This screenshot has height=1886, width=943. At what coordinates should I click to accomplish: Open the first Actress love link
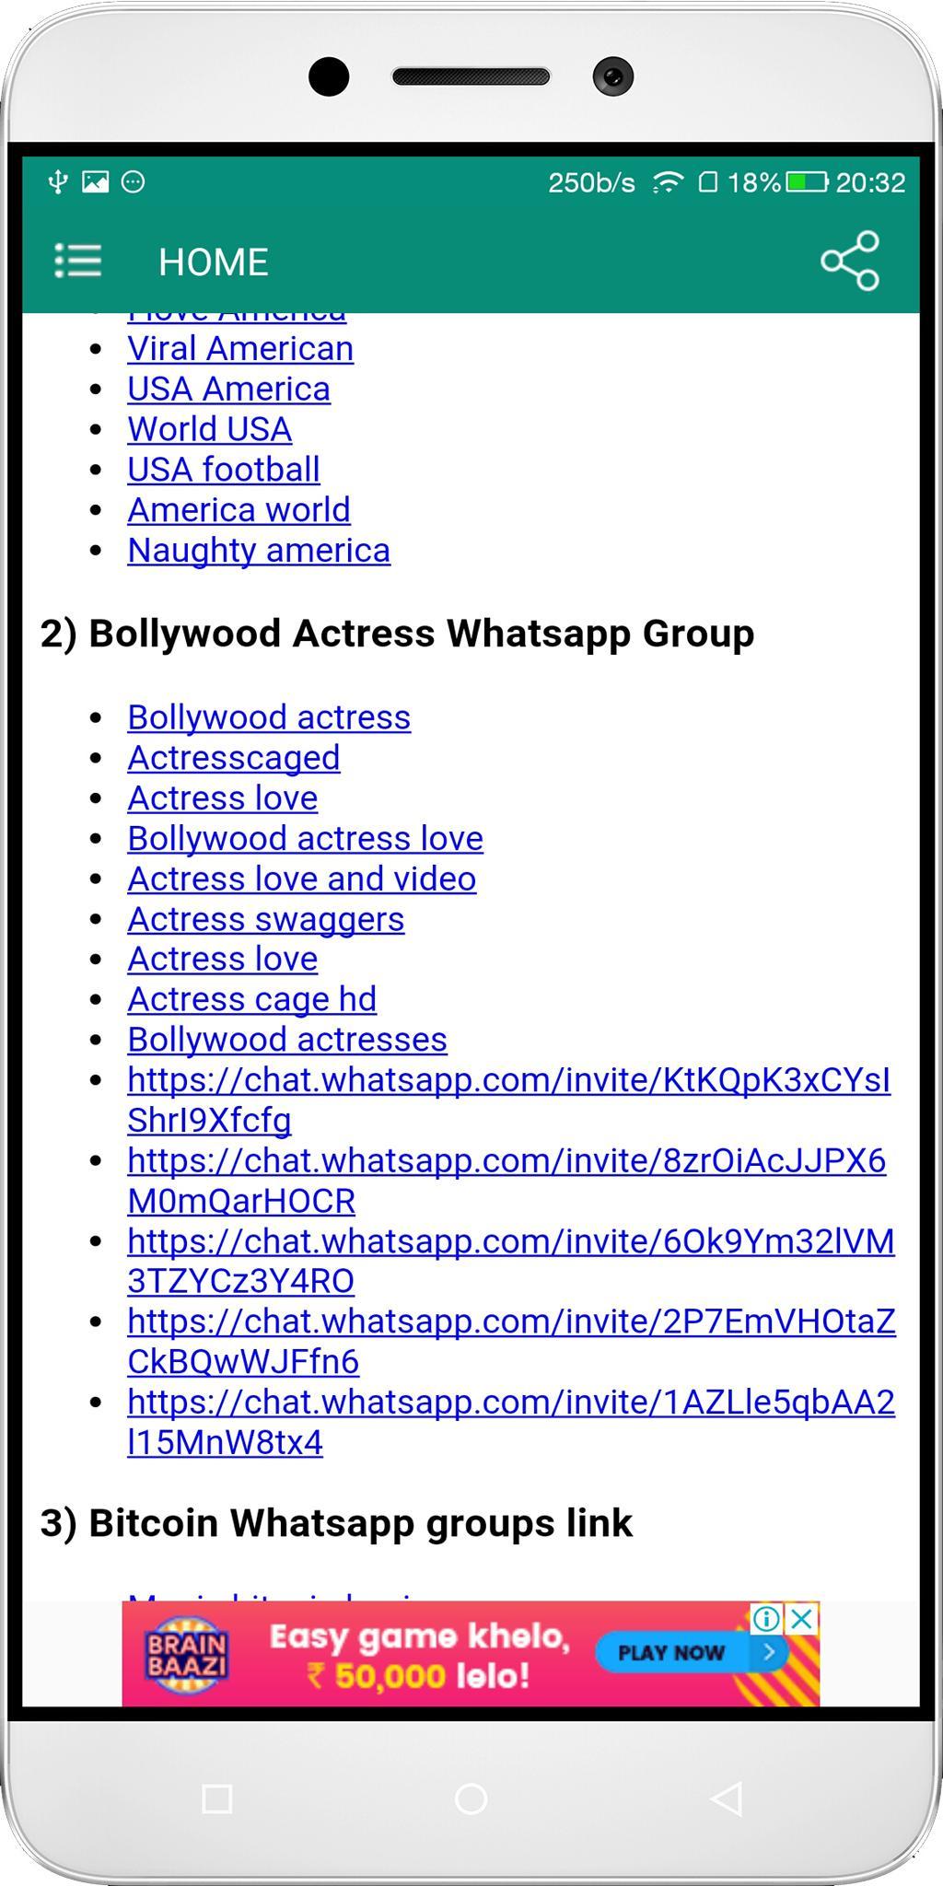tap(223, 798)
